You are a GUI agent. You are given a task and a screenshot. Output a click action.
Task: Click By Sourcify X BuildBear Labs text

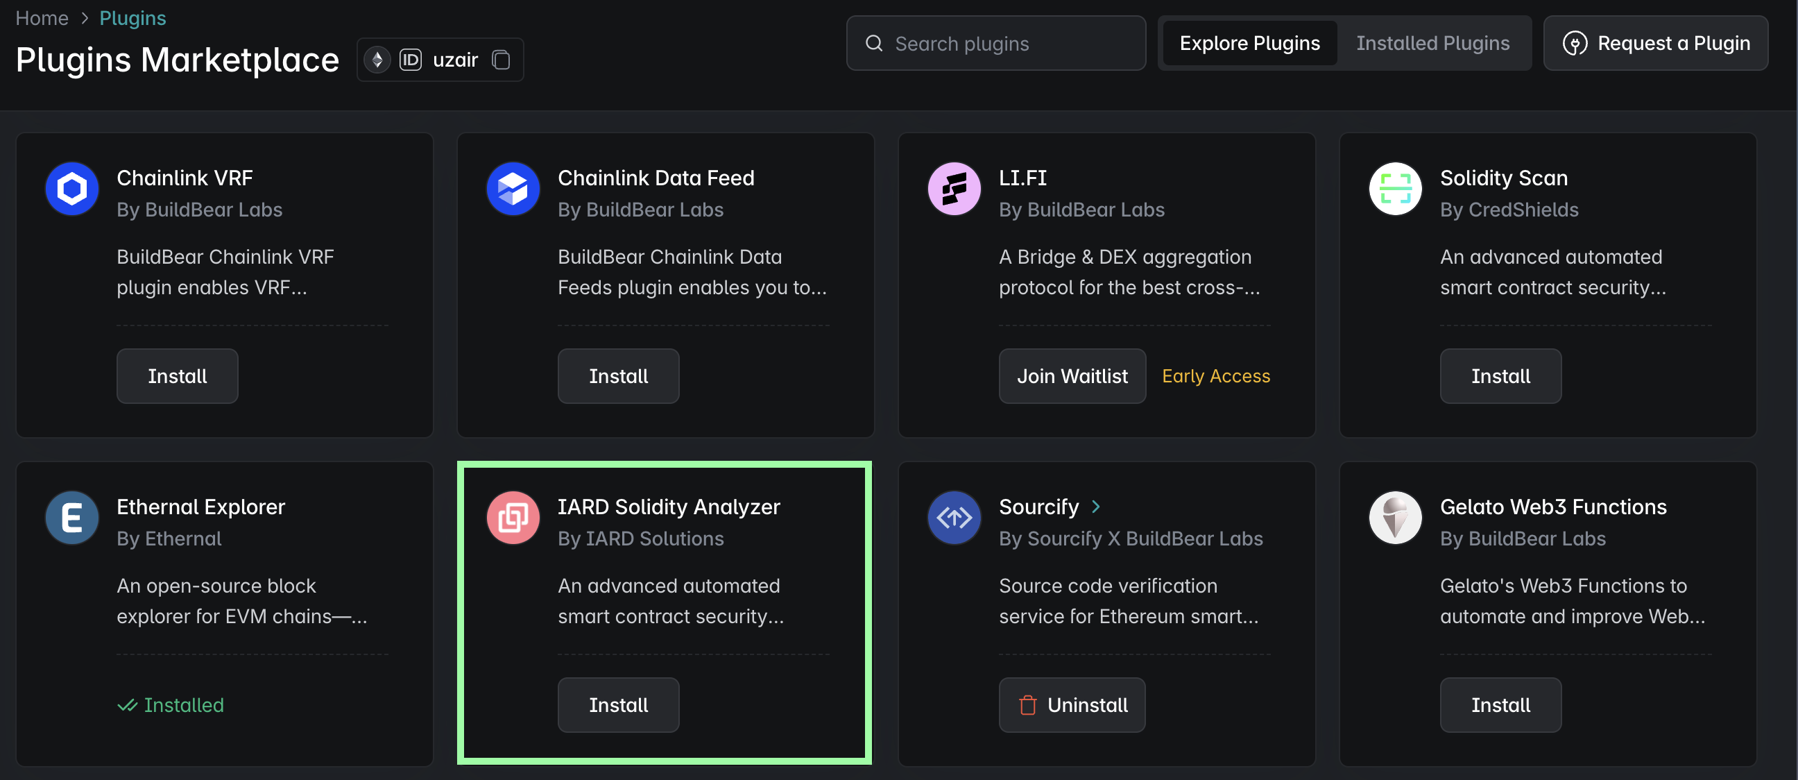(x=1131, y=539)
